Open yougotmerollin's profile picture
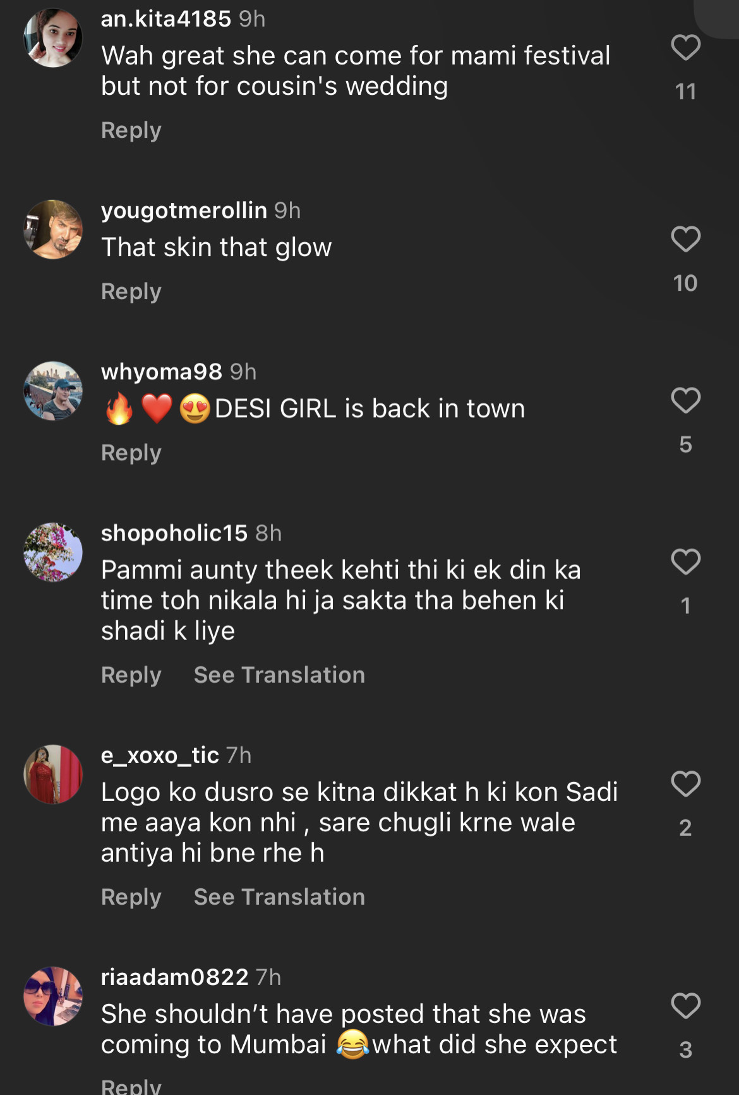This screenshot has height=1095, width=739. pos(53,229)
